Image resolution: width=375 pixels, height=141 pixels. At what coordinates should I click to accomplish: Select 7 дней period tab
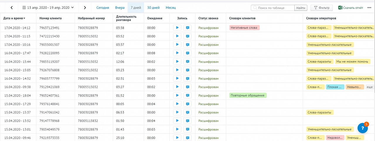point(136,8)
